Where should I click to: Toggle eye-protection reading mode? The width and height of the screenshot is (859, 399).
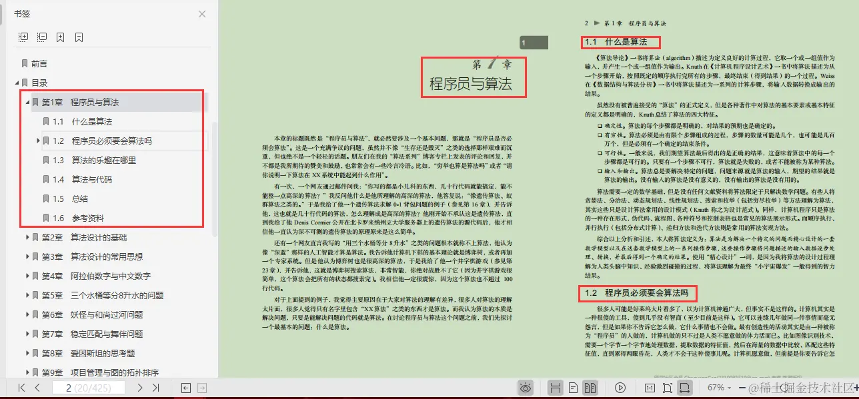(525, 387)
